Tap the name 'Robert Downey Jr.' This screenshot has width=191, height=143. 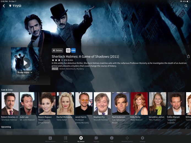(10, 117)
